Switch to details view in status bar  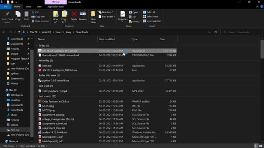(255, 146)
